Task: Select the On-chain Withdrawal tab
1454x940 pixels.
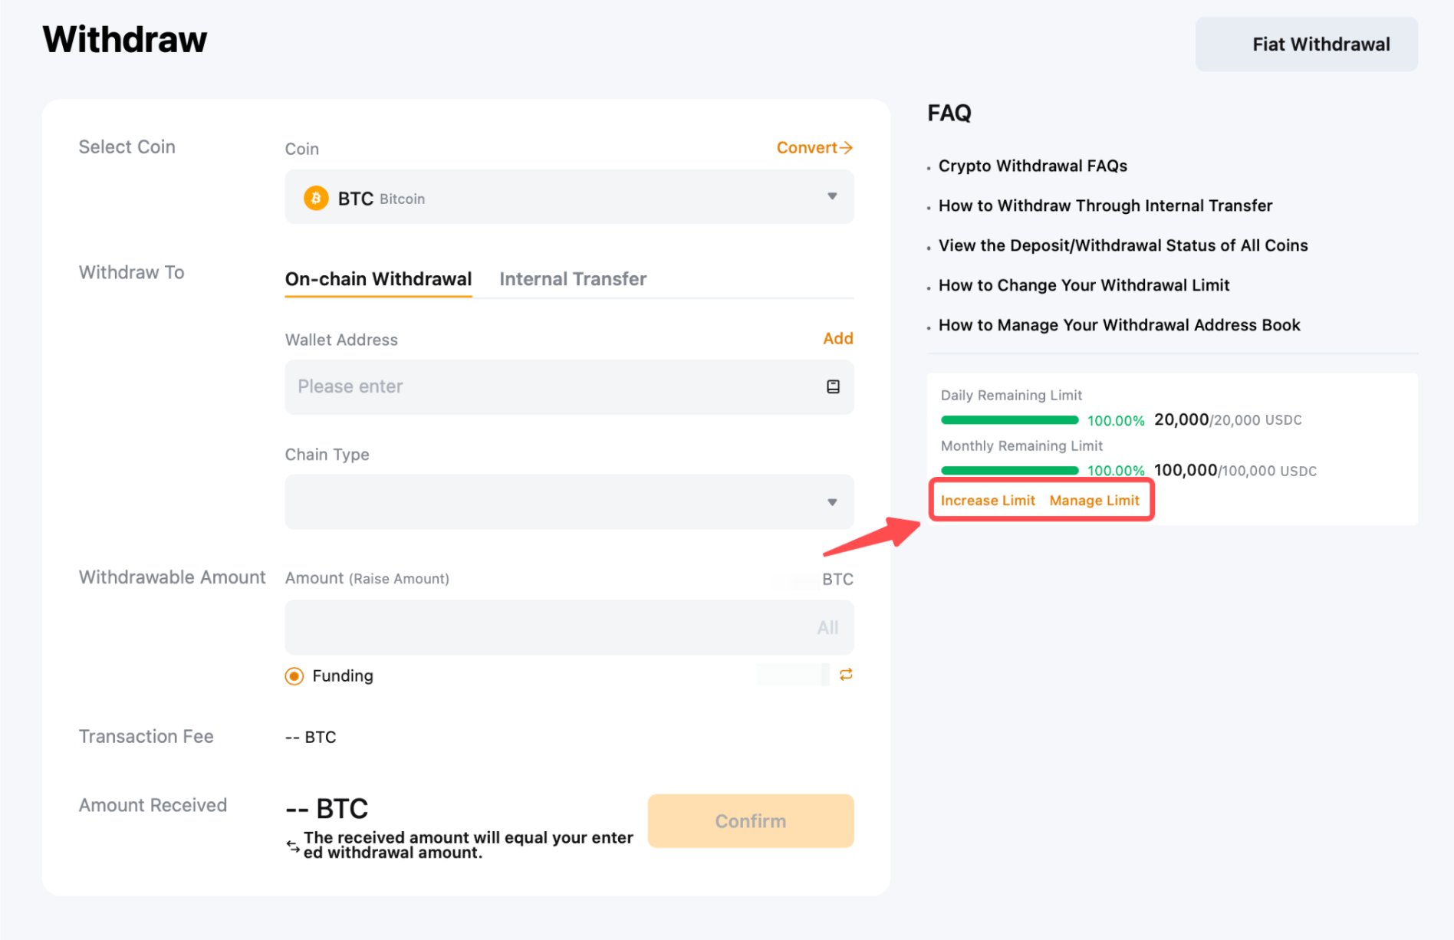Action: tap(378, 279)
